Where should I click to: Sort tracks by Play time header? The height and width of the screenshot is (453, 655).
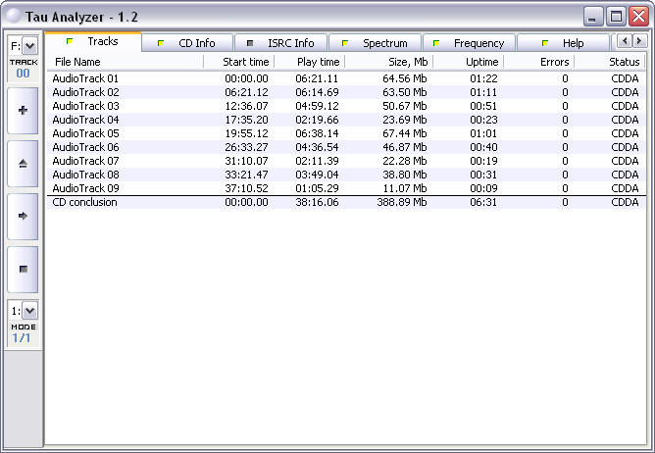point(309,62)
